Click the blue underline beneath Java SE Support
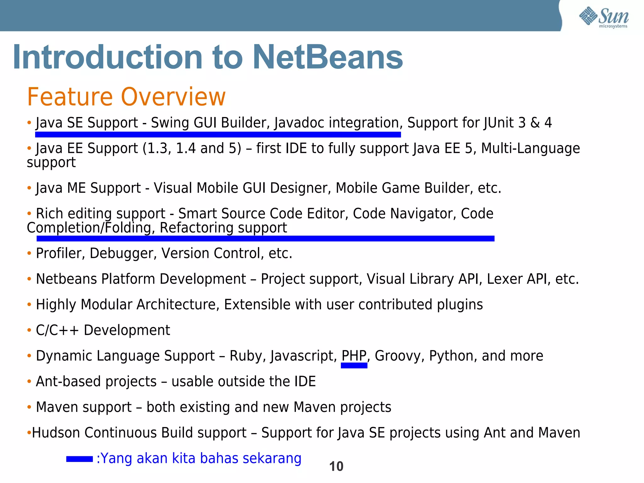The height and width of the screenshot is (483, 644). pos(218,135)
